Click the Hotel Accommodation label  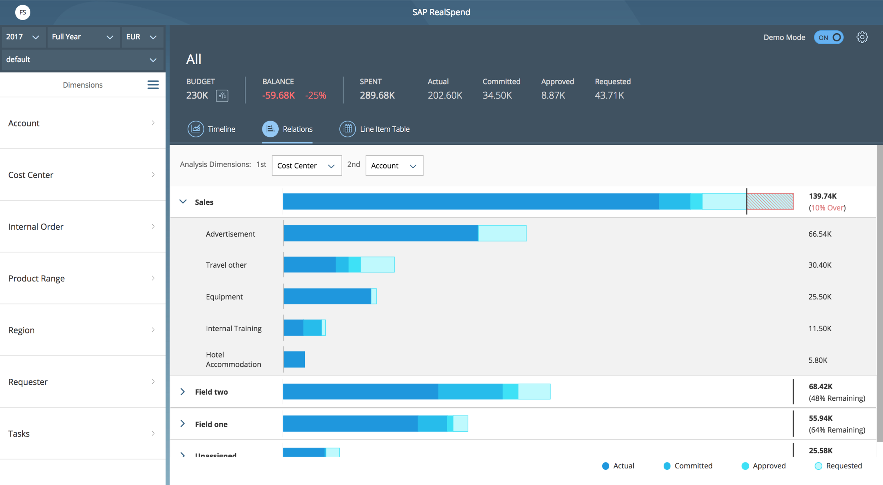[x=233, y=360]
